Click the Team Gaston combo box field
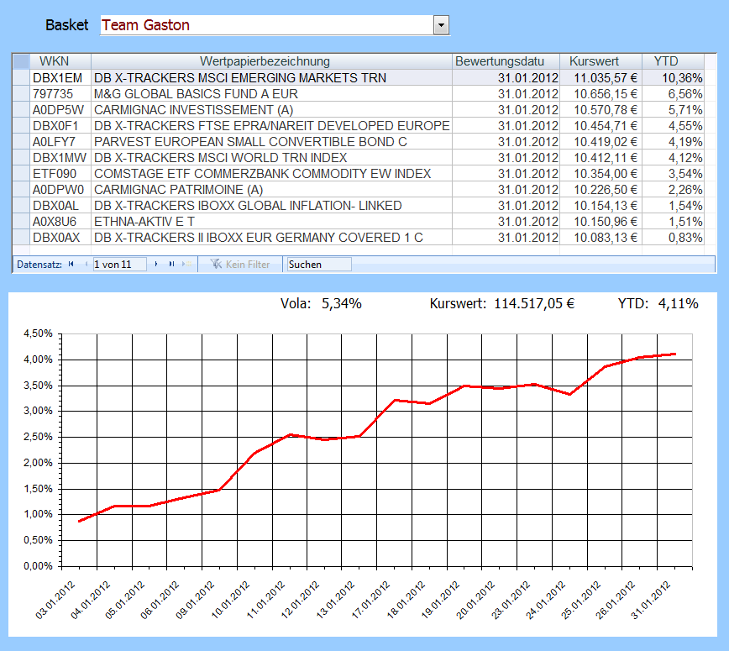The image size is (729, 651). (265, 25)
